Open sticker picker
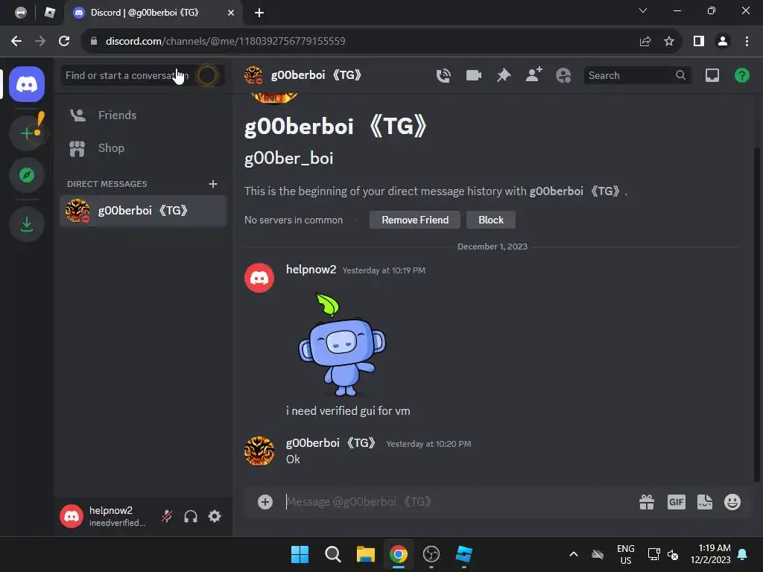 click(x=705, y=502)
